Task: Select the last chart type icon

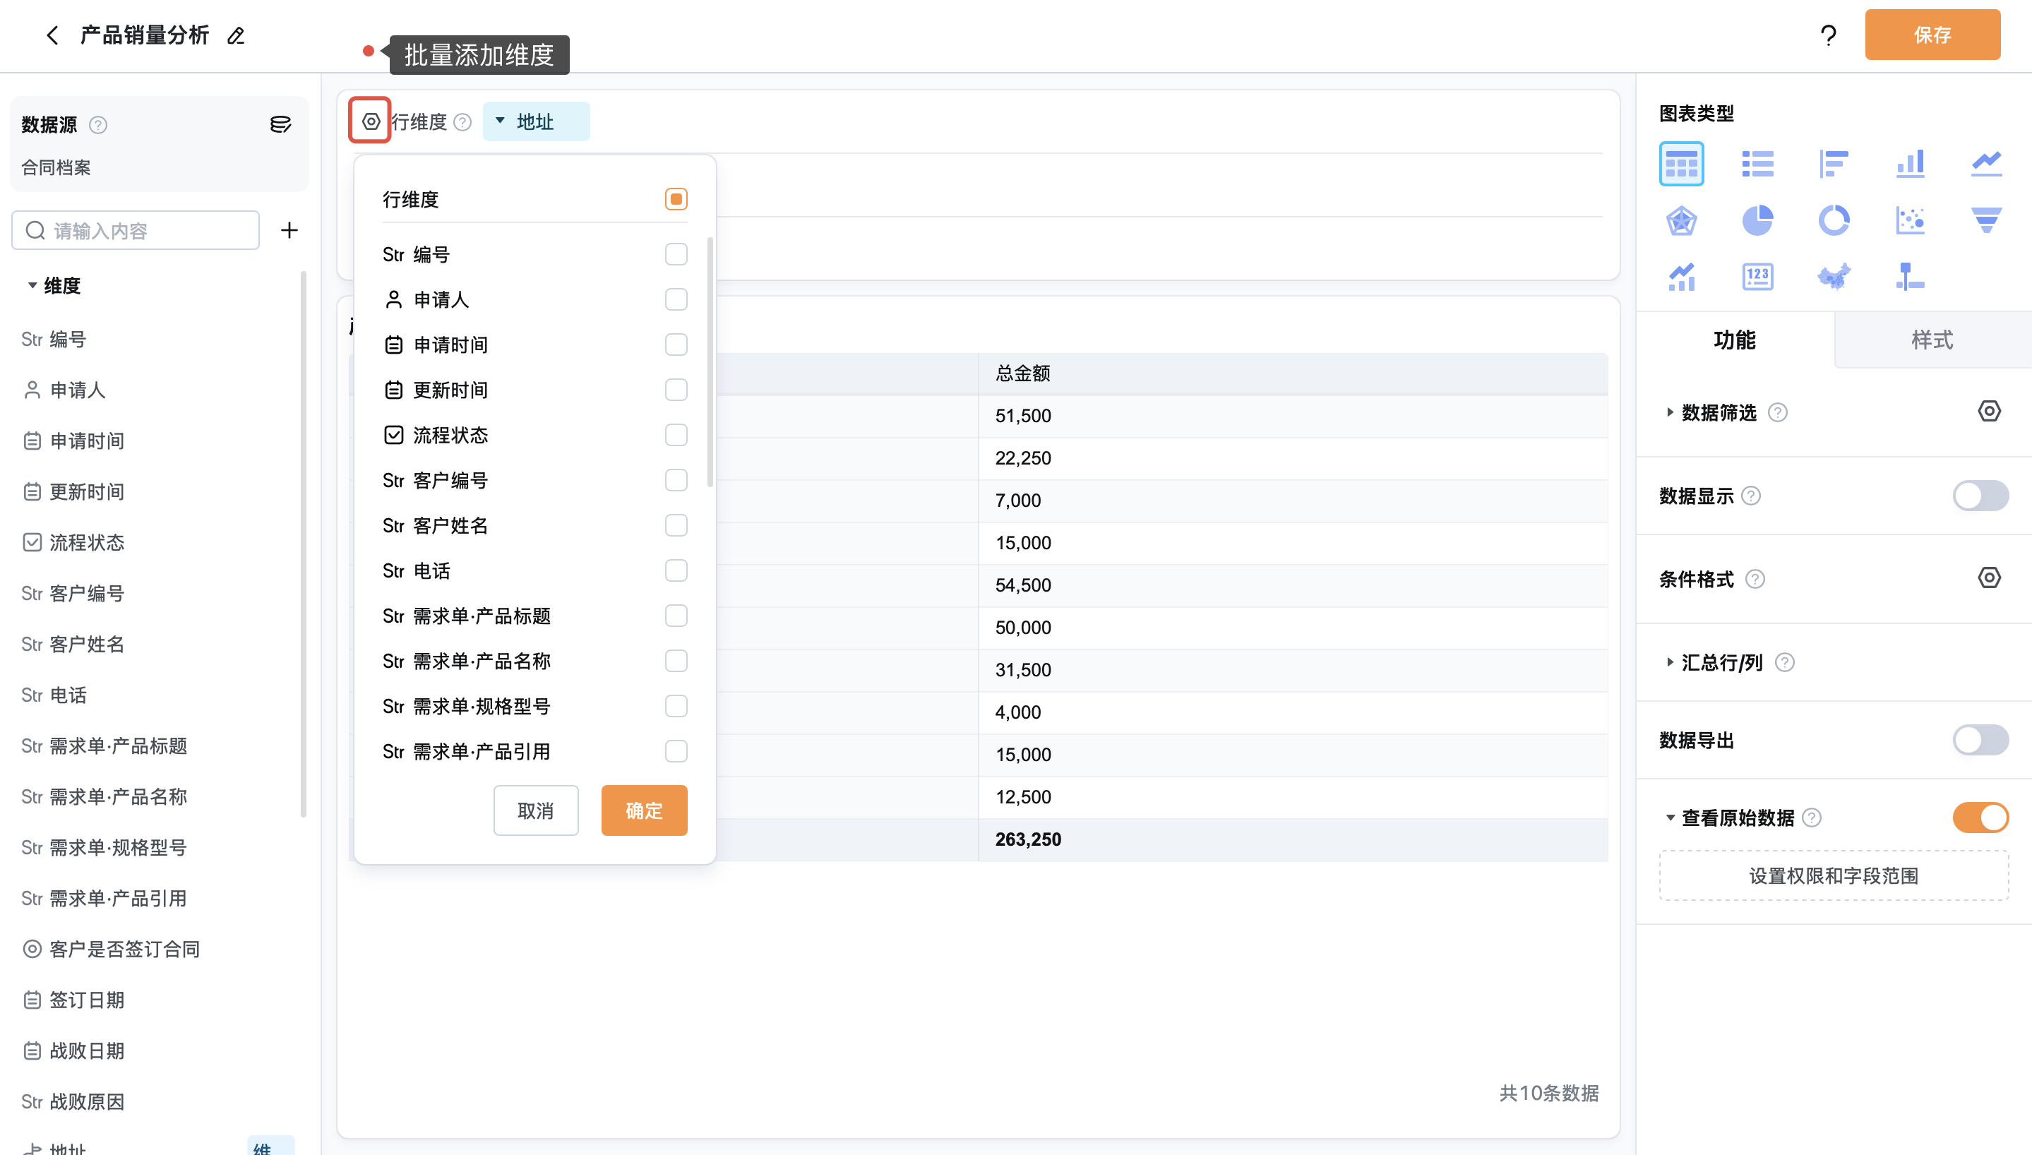Action: [x=1910, y=277]
